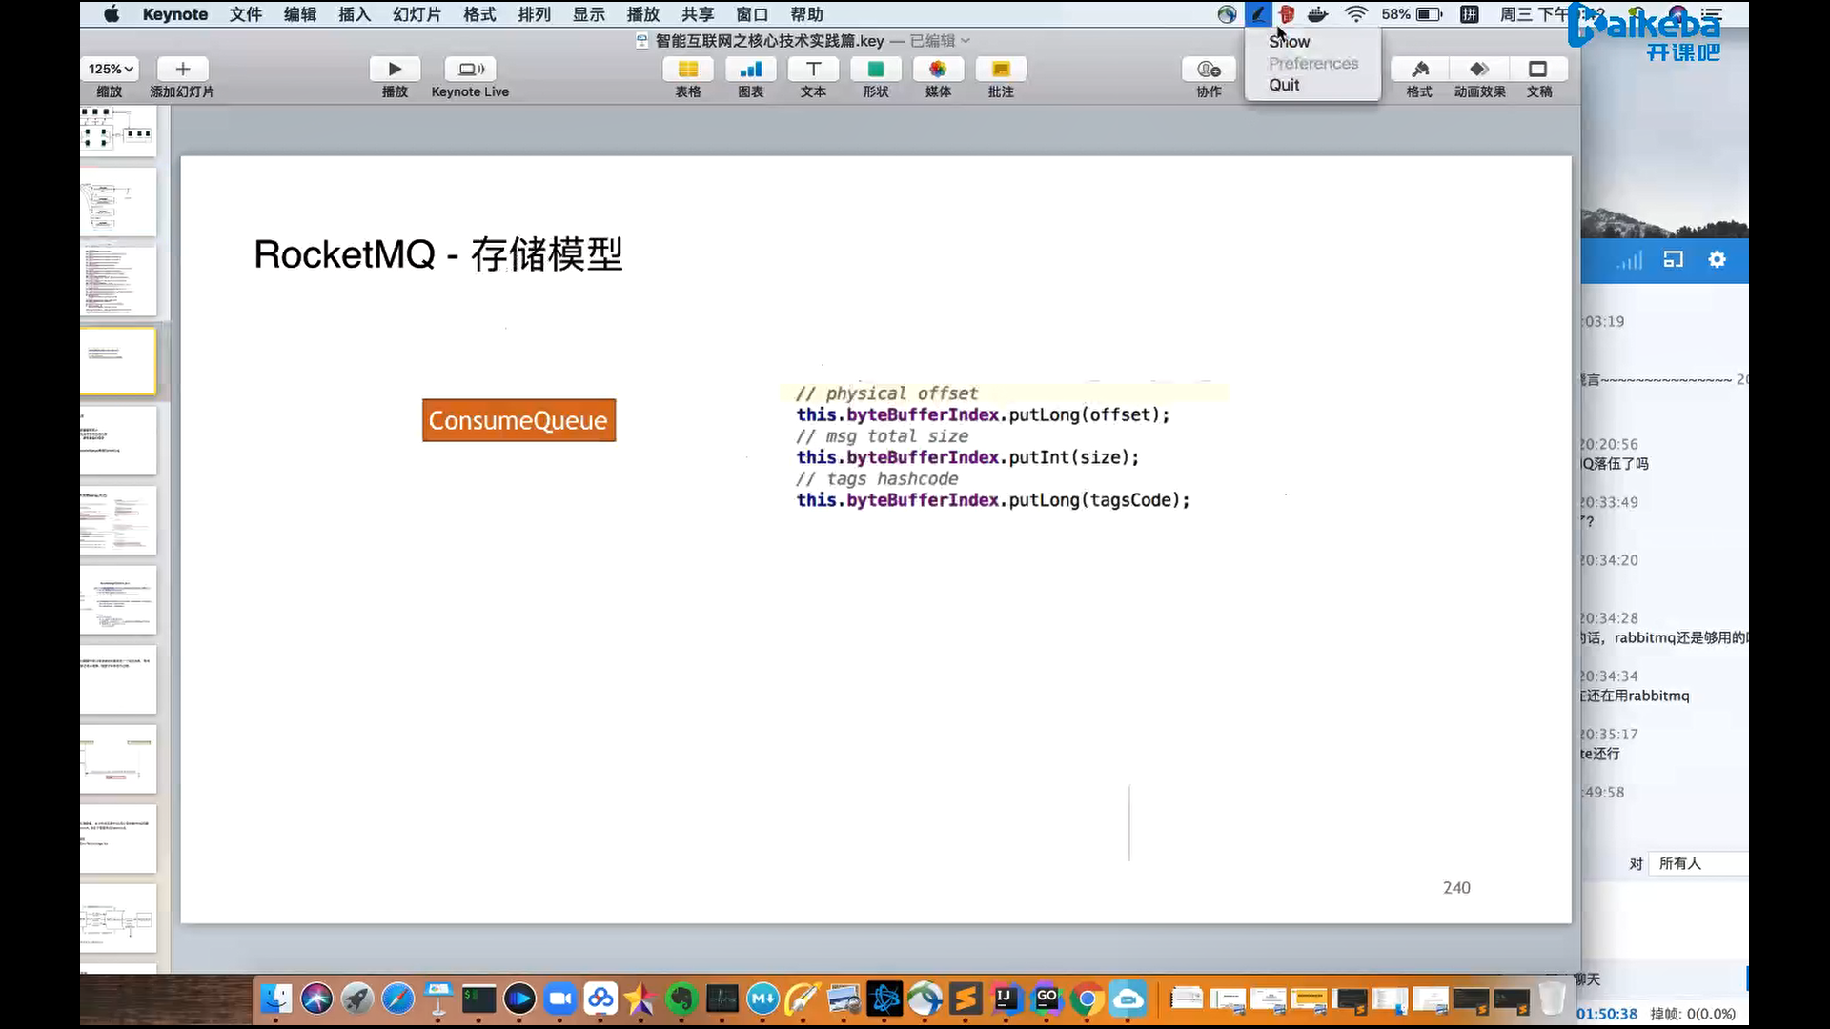The width and height of the screenshot is (1830, 1029).
Task: Open Keynote Live from toolbar
Action: [470, 70]
